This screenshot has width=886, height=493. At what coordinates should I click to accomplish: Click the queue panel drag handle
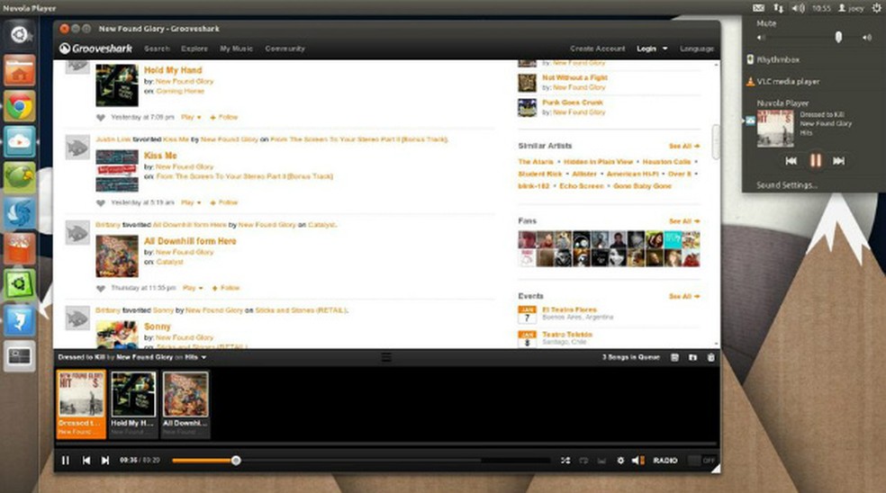click(x=386, y=357)
